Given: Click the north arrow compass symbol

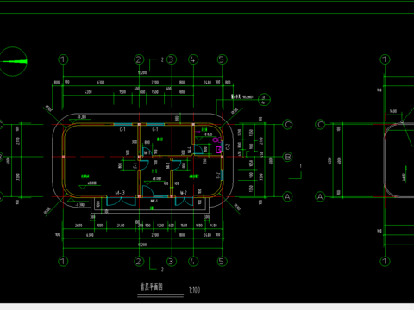Looking at the screenshot, I should [13, 61].
